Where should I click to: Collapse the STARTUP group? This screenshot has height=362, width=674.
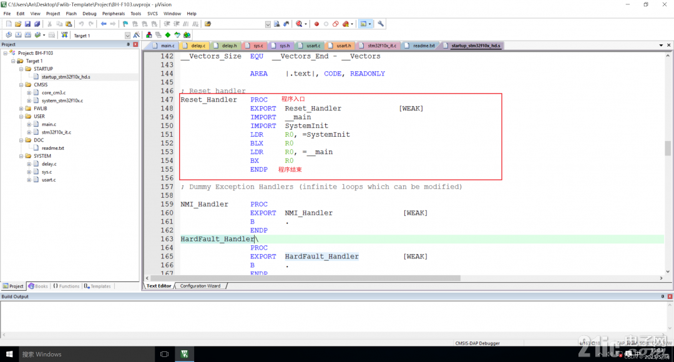[21, 69]
